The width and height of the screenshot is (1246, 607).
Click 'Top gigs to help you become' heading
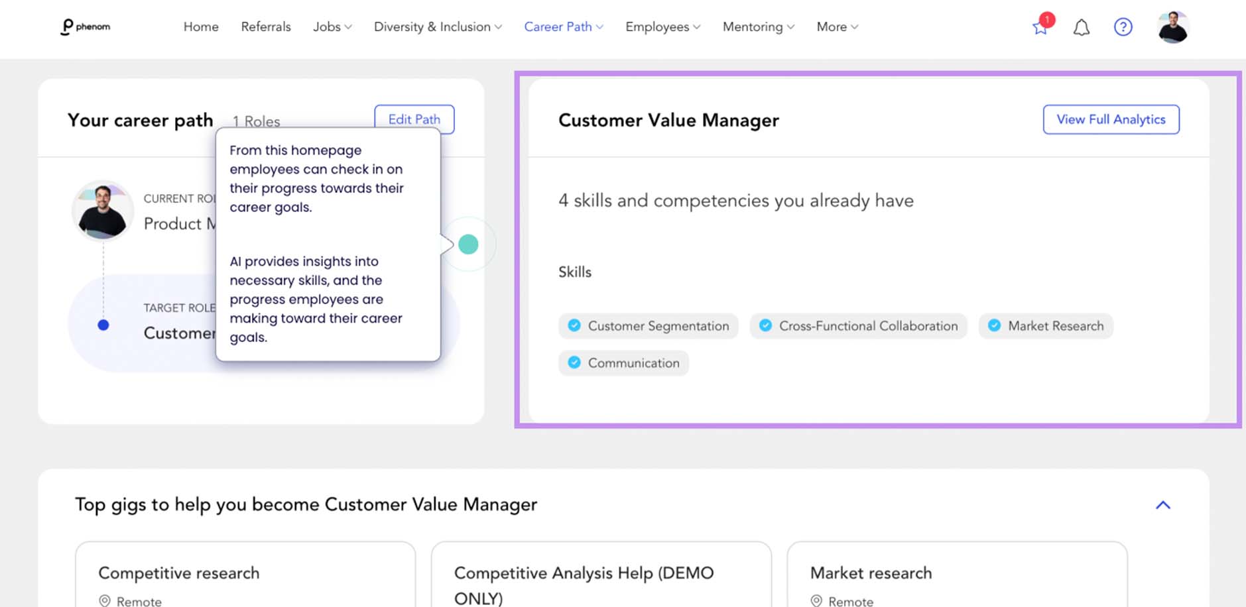306,505
